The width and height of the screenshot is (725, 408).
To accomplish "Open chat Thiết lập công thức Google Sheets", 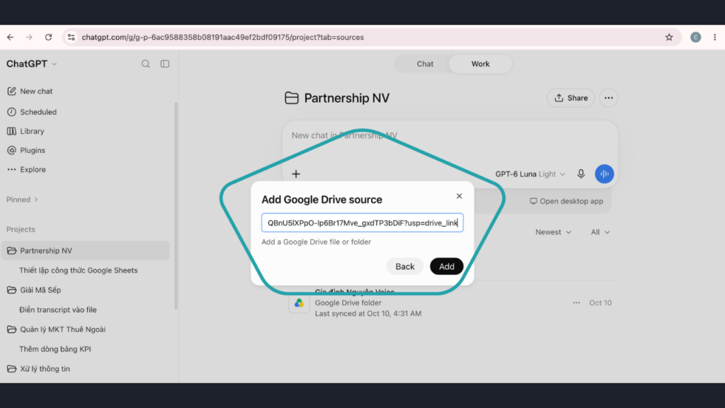I will pos(79,270).
